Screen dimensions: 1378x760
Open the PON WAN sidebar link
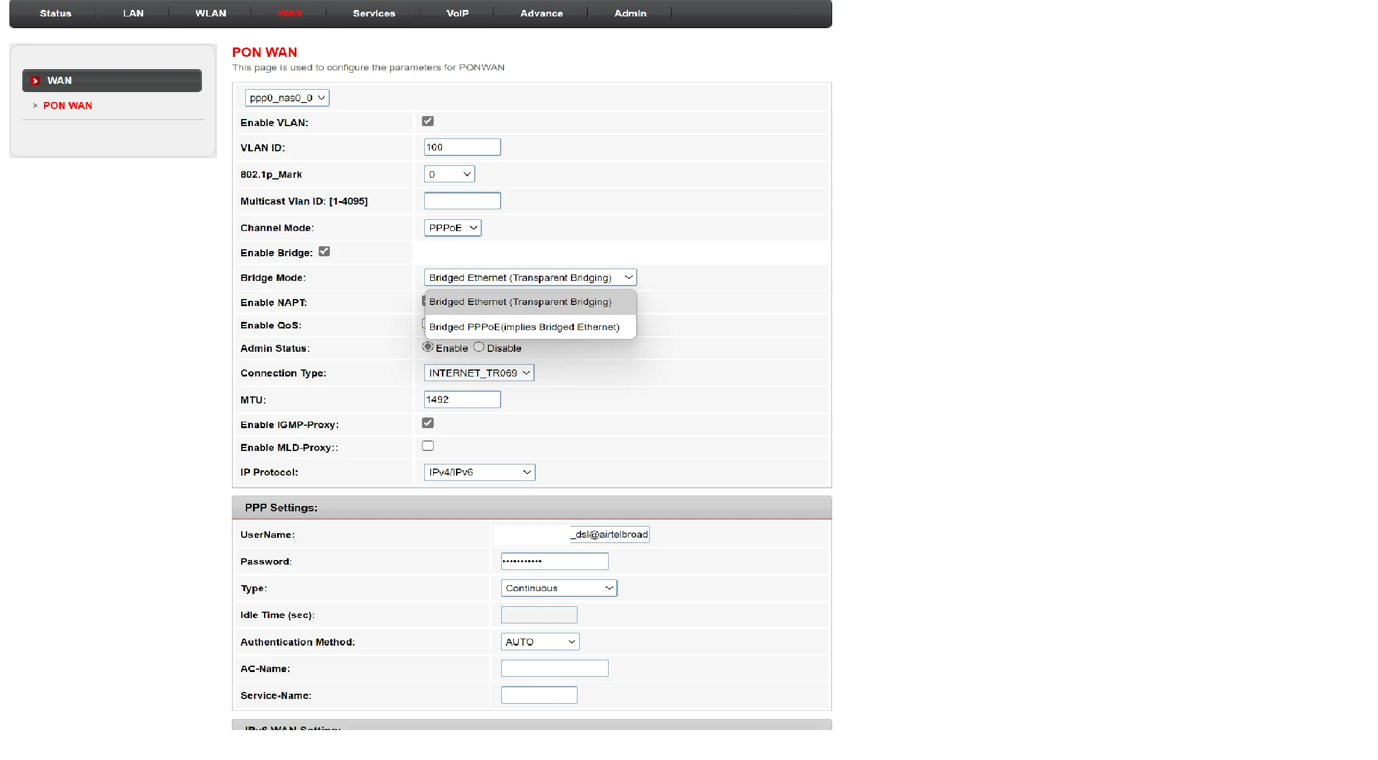pos(67,106)
